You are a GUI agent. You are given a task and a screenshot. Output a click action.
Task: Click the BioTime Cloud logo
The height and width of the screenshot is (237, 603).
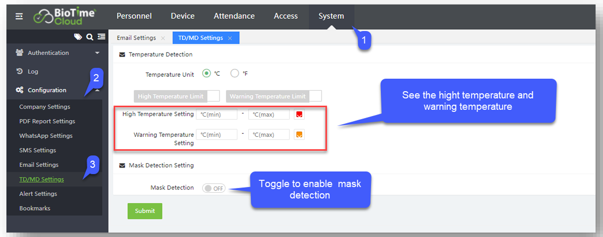pos(64,16)
